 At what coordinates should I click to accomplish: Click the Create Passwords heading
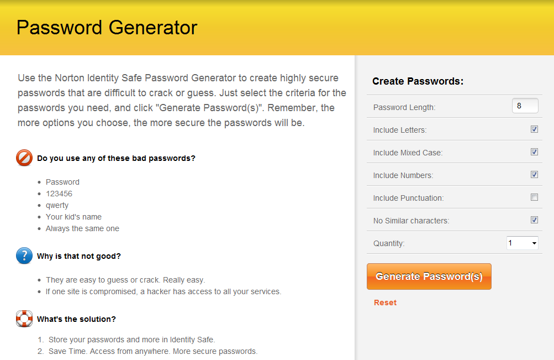tap(418, 81)
